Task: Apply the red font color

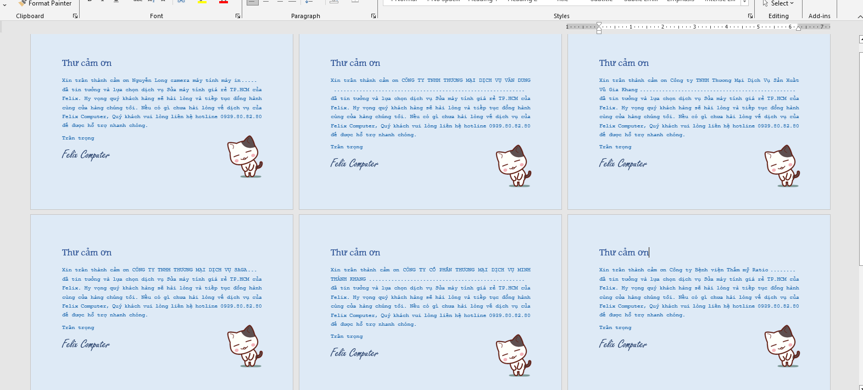Action: coord(223,2)
